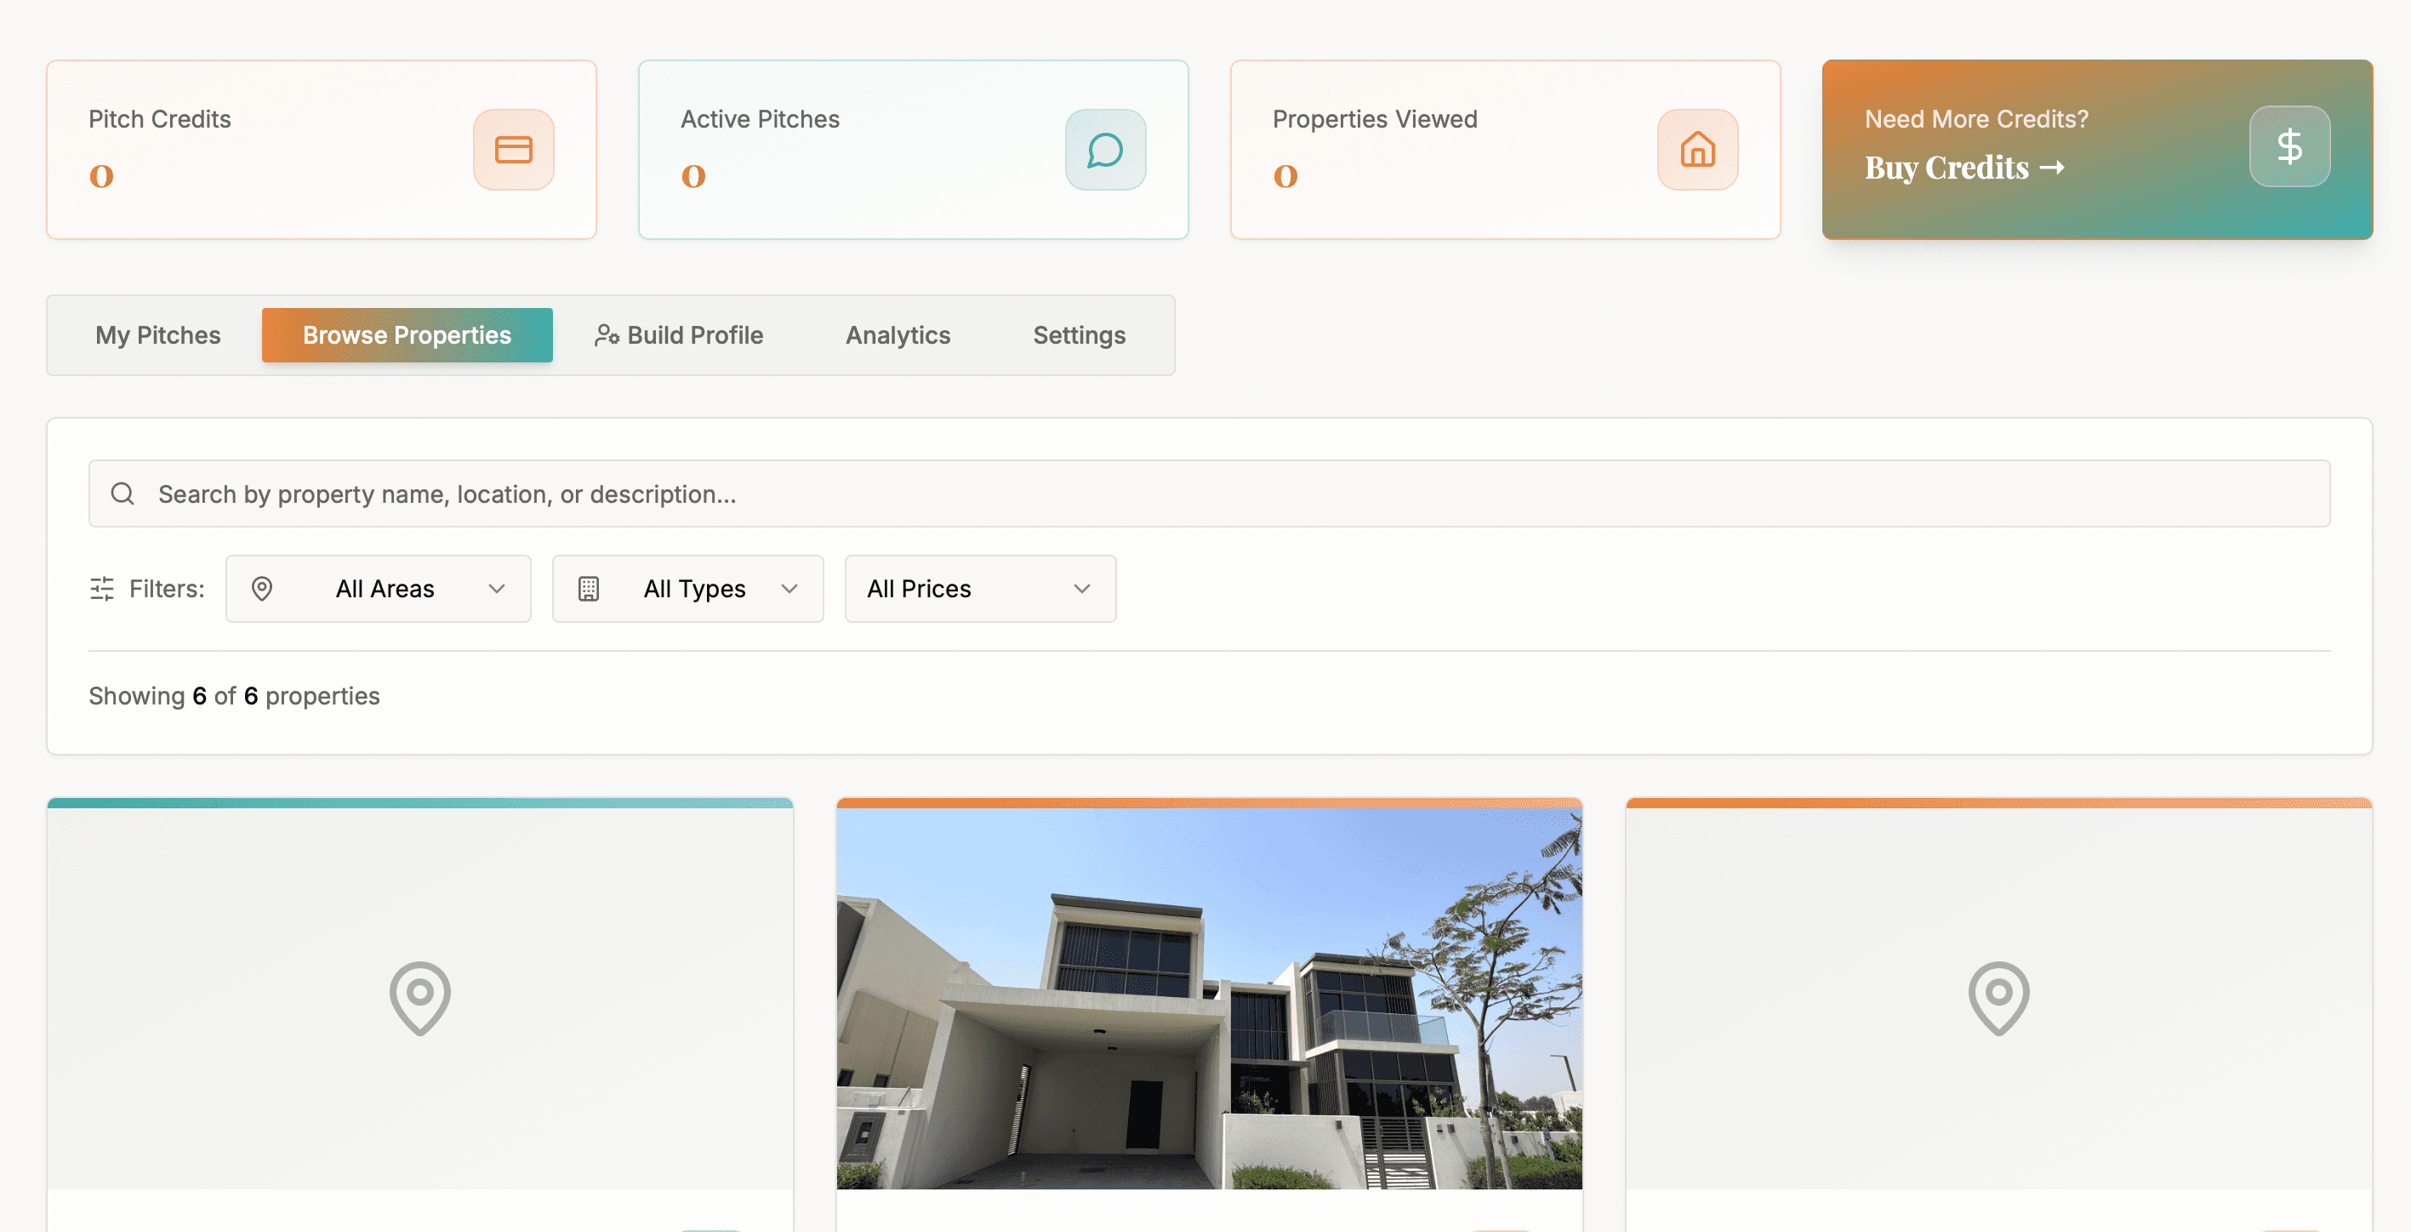Click the location pin icon inside All Areas filter

(262, 589)
